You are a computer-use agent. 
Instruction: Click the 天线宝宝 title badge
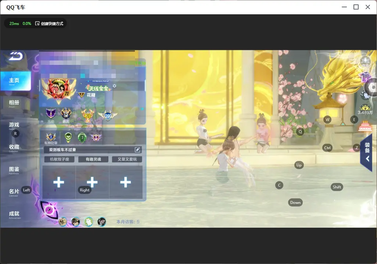point(98,88)
